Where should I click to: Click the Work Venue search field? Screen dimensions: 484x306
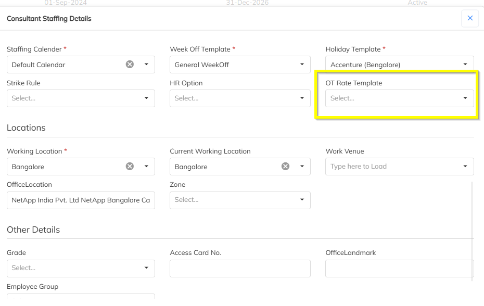pos(390,167)
